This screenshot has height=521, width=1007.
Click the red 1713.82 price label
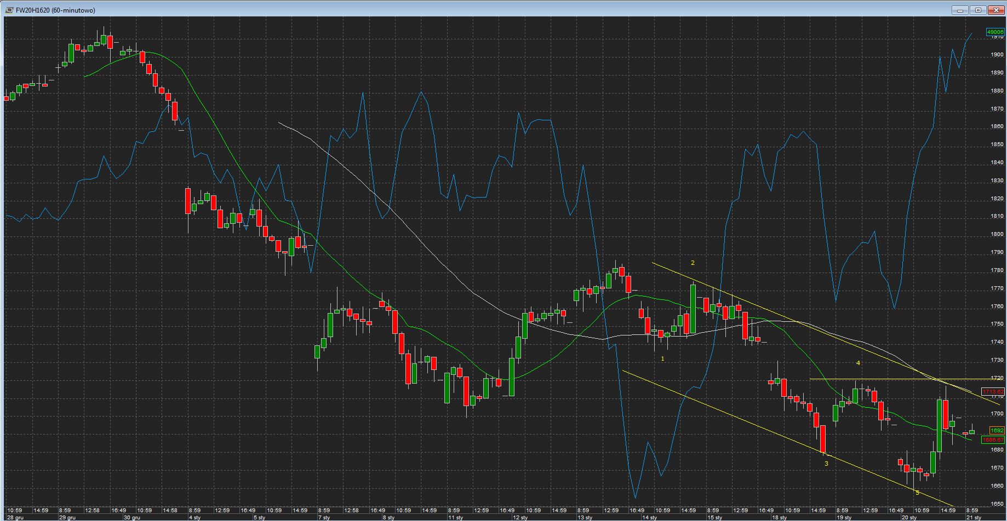(993, 391)
